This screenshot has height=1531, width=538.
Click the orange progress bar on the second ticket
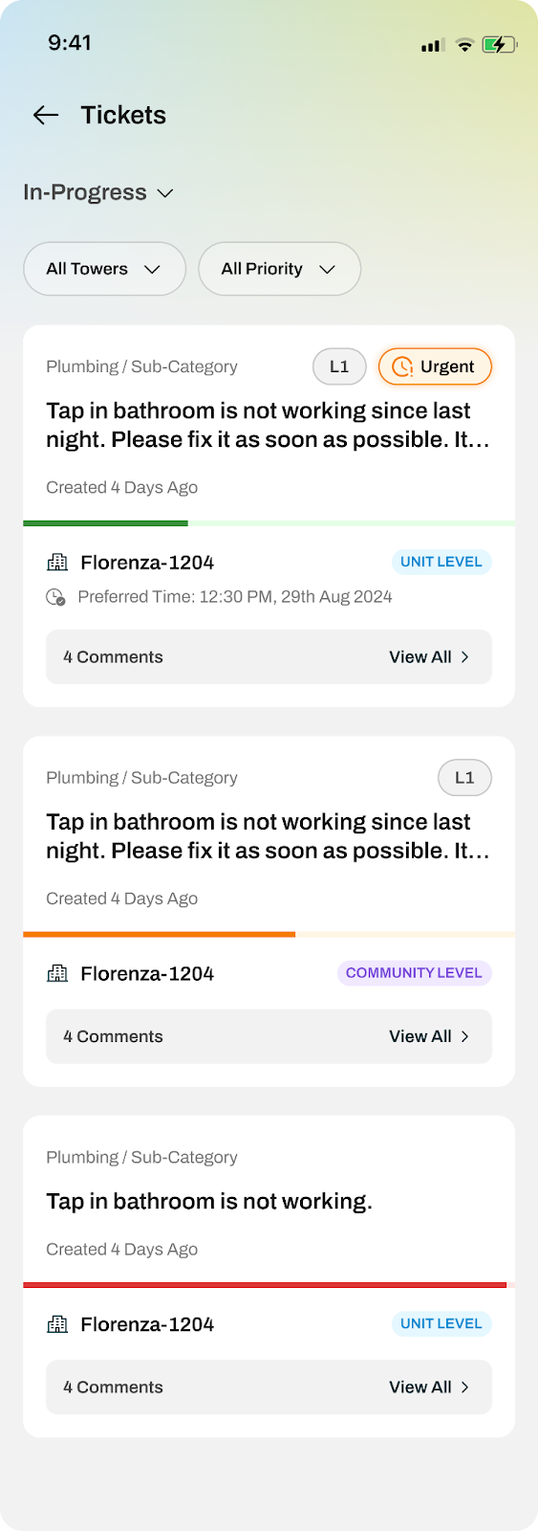click(159, 934)
